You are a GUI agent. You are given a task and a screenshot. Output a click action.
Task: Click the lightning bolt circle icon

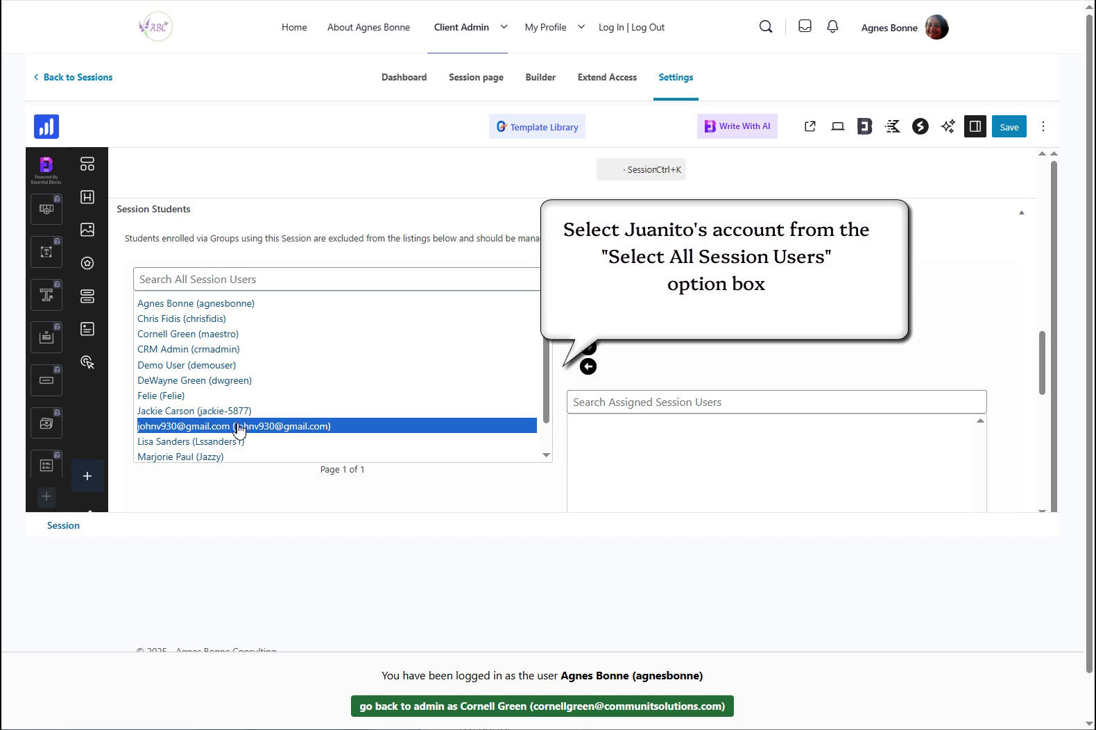(920, 126)
